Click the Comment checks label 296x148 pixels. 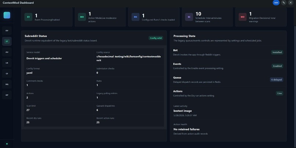(x=35, y=81)
